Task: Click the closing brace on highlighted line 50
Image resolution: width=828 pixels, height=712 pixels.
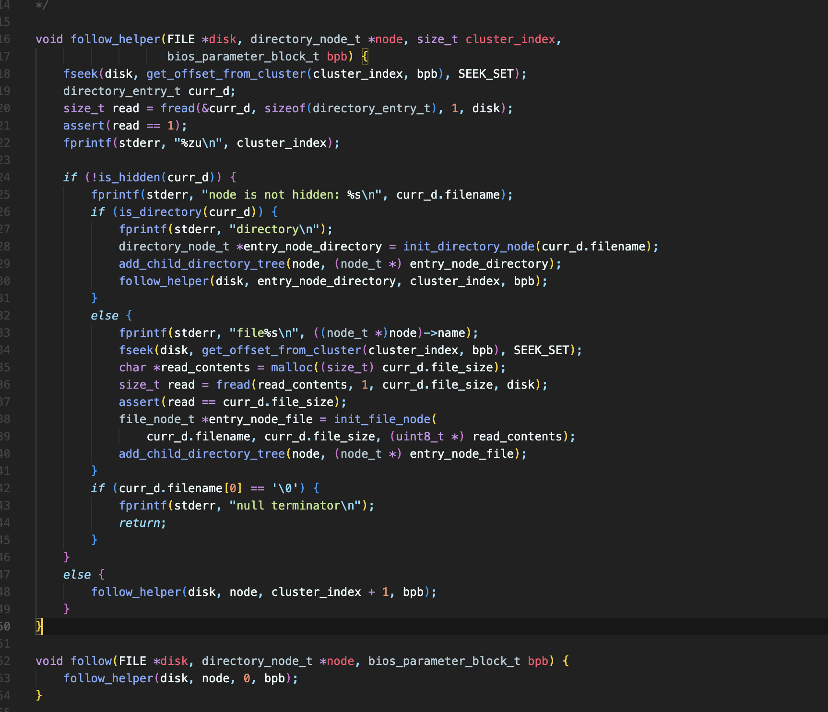Action: 39,626
